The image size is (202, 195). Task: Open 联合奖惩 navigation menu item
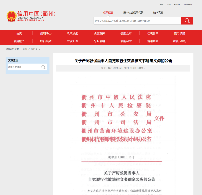point(46,41)
